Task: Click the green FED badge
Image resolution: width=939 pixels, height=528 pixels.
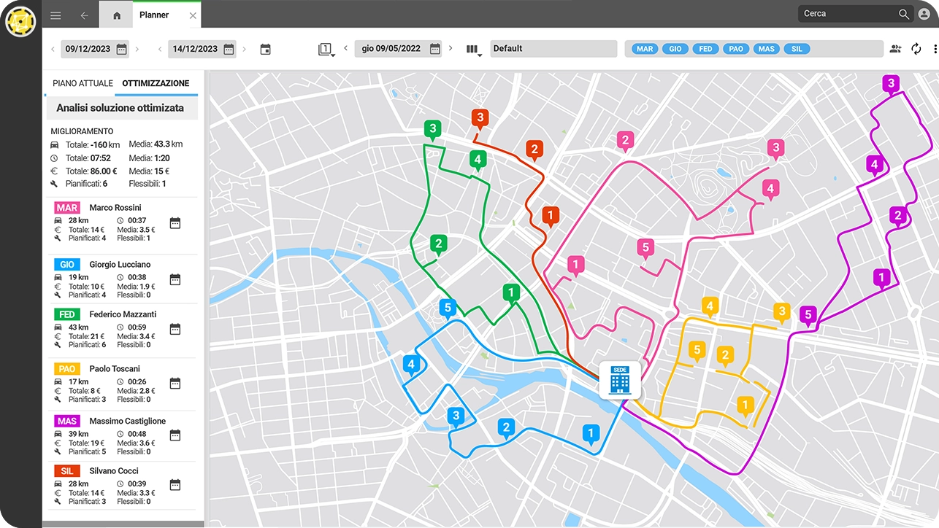Action: coord(67,314)
